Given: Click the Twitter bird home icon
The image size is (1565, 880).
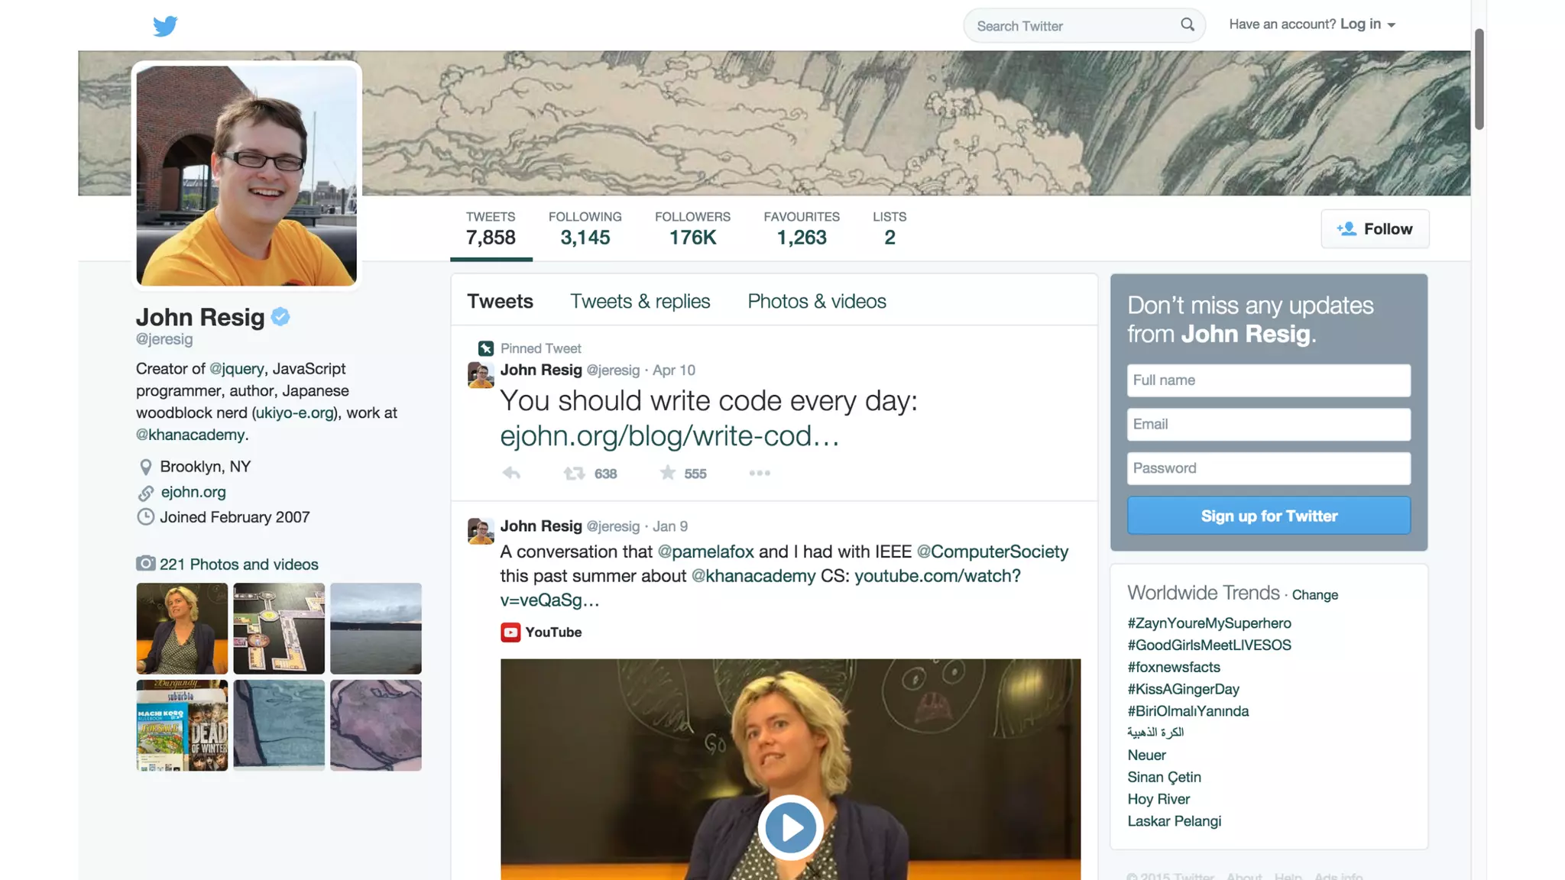Looking at the screenshot, I should [165, 26].
